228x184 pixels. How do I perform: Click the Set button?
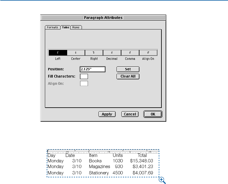[128, 69]
